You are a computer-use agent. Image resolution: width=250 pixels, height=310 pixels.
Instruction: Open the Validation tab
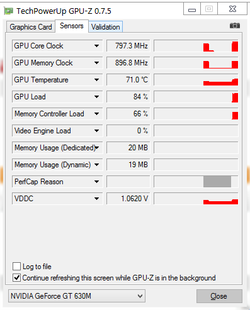tap(105, 27)
